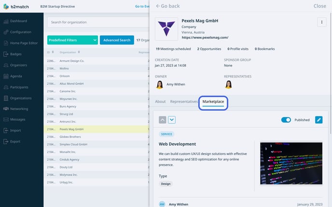Click Go back in the panel
The width and height of the screenshot is (332, 207).
(x=168, y=6)
